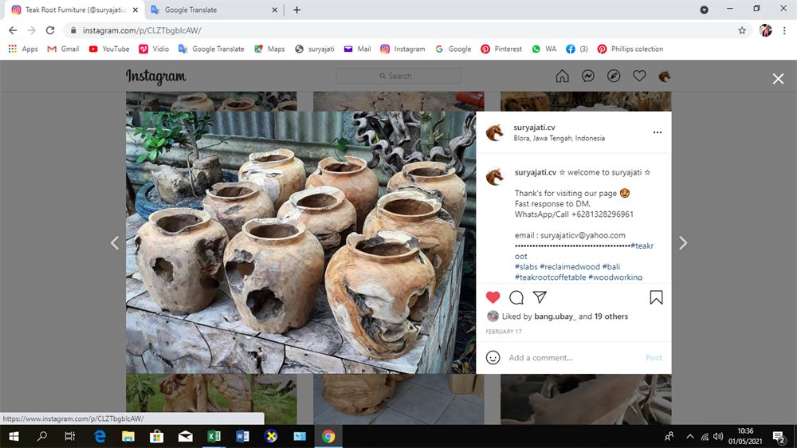Open taskbar search magnifier
This screenshot has height=448, width=797.
pos(42,436)
